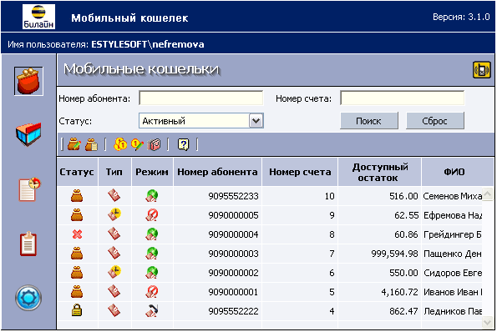
Task: Click the edit wallet toolbar icon
Action: (x=74, y=144)
